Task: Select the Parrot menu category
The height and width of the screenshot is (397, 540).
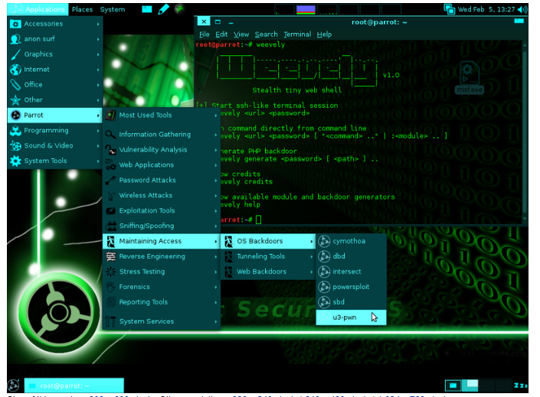Action: point(54,116)
